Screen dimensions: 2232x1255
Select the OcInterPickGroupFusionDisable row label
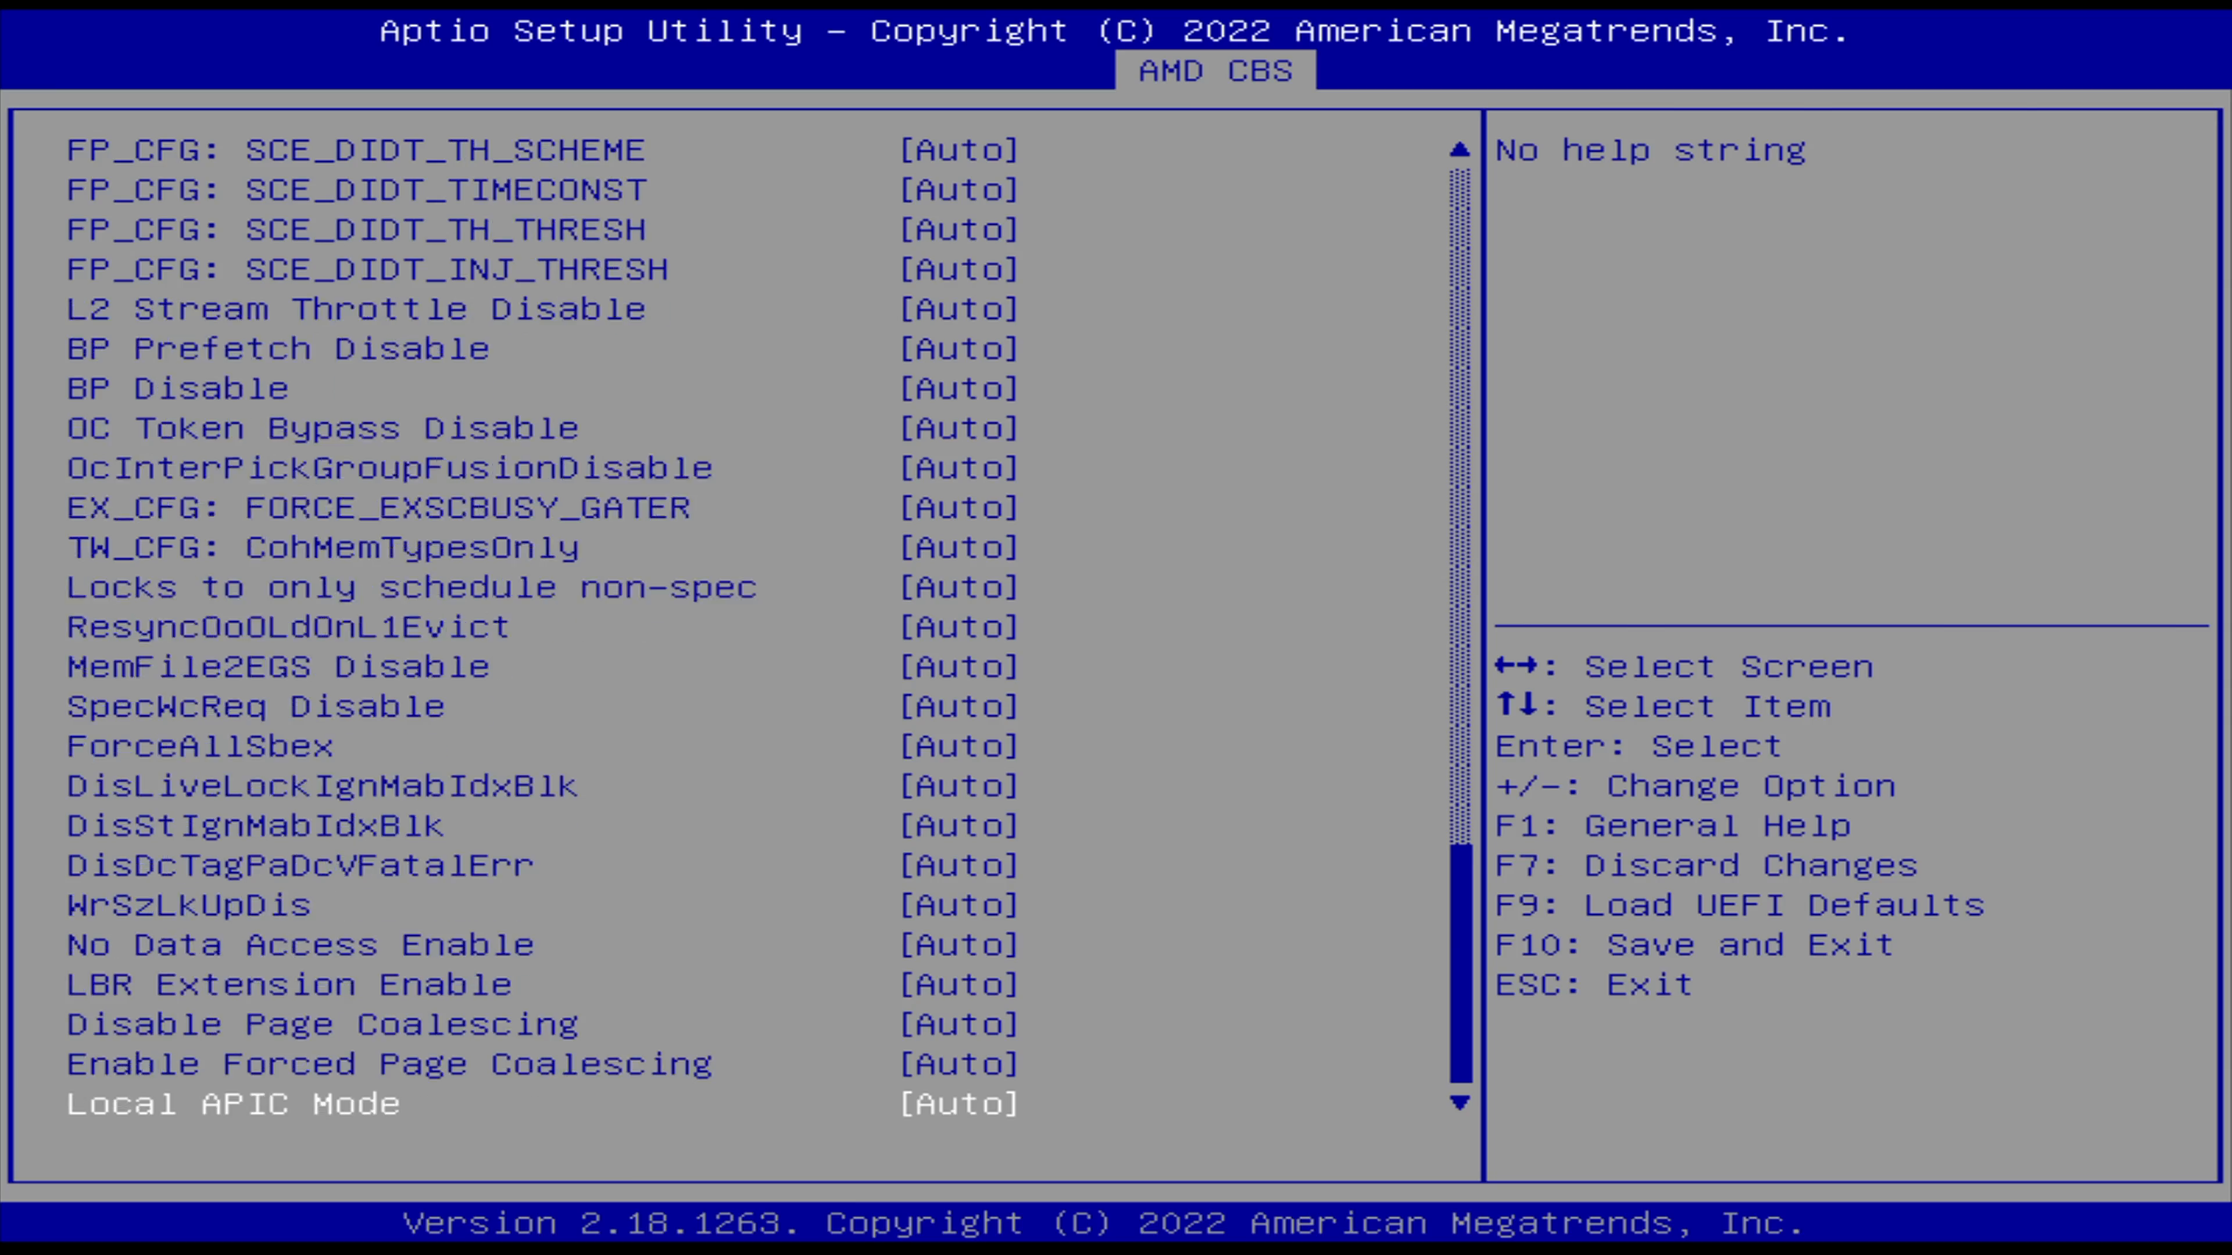[390, 468]
